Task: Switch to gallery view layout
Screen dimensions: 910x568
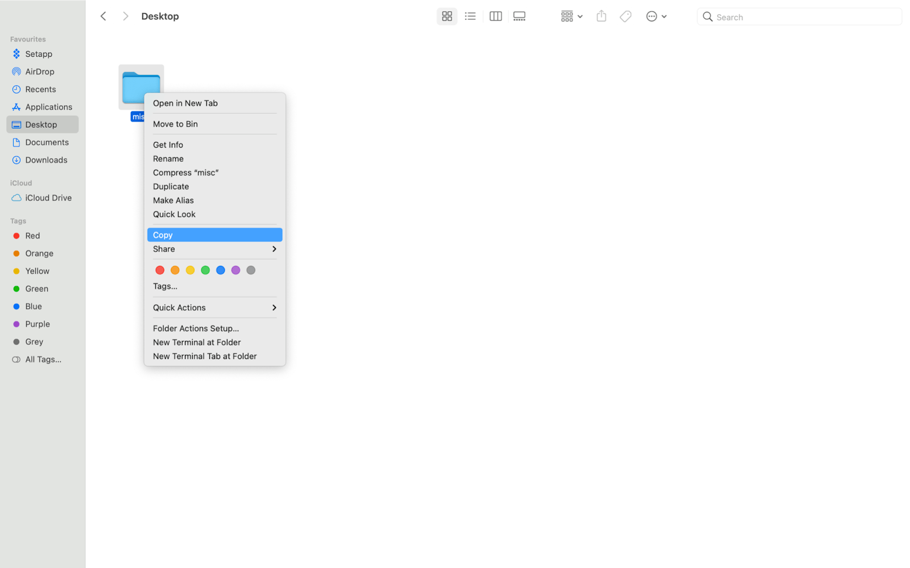Action: click(519, 16)
